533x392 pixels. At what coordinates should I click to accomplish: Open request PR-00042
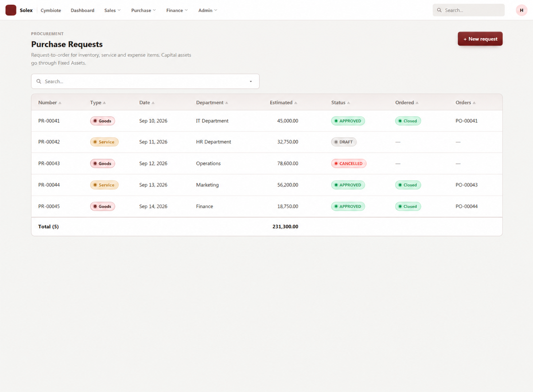tap(49, 142)
